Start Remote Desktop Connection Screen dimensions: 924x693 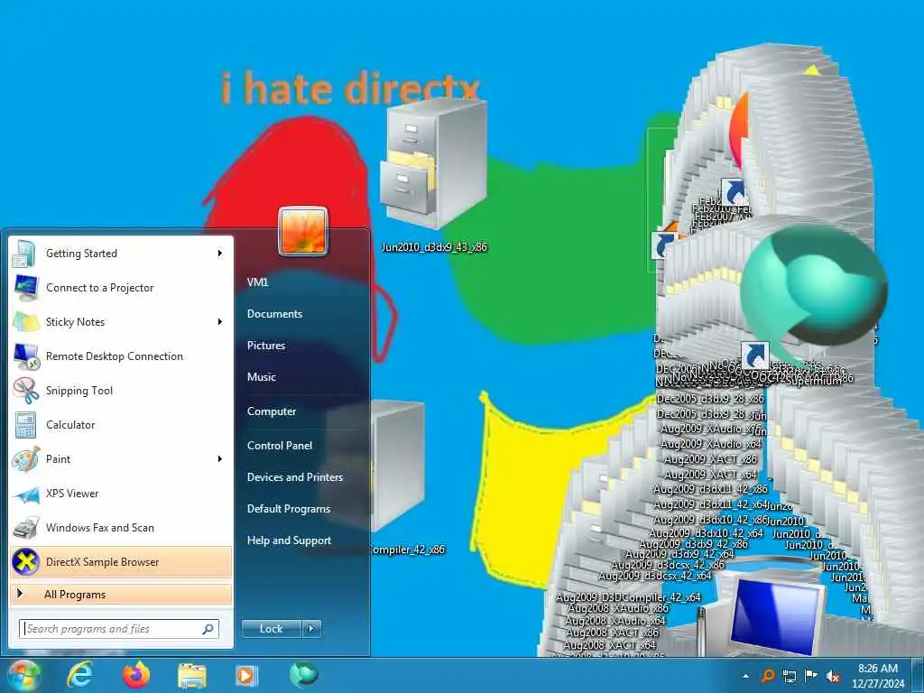(x=121, y=356)
